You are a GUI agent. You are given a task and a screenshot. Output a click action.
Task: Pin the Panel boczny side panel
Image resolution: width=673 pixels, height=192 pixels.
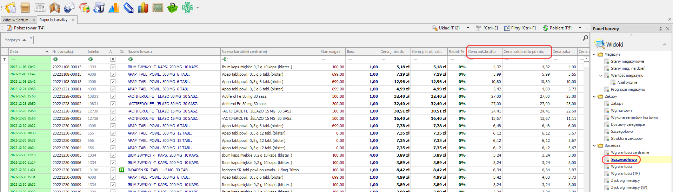tap(660, 29)
